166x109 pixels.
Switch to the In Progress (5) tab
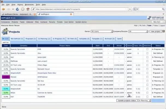tap(59, 39)
